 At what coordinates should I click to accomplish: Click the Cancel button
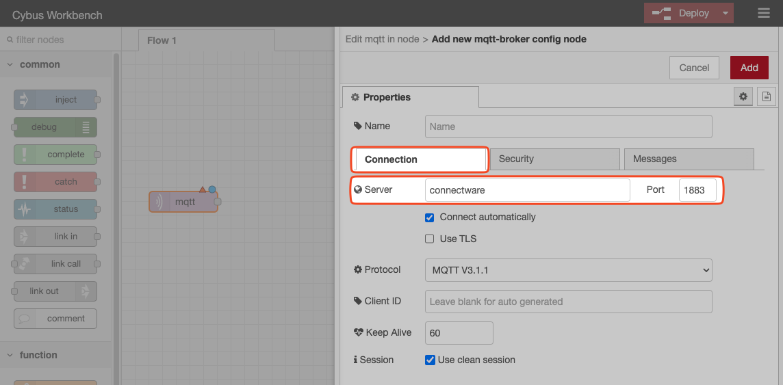(x=694, y=68)
